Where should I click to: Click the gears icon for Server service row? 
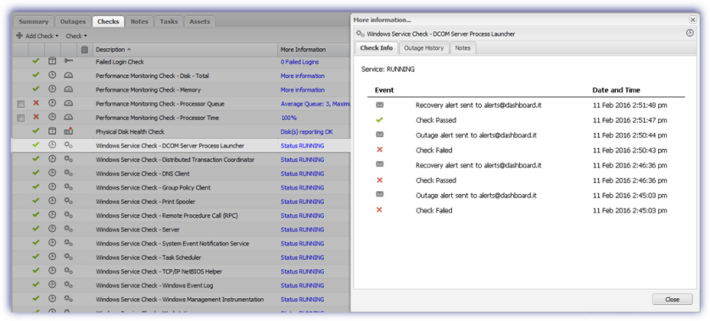tap(69, 230)
